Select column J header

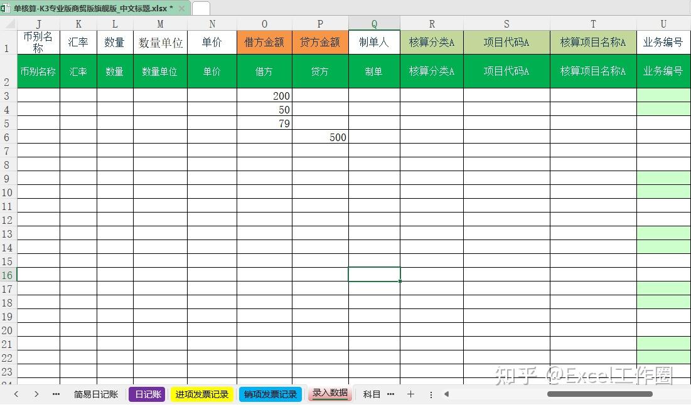(38, 24)
